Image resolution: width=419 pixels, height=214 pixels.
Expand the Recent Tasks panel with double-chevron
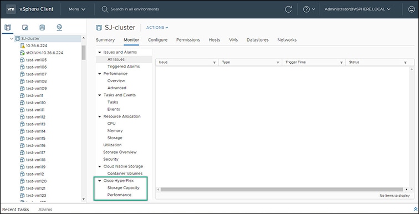coord(415,208)
